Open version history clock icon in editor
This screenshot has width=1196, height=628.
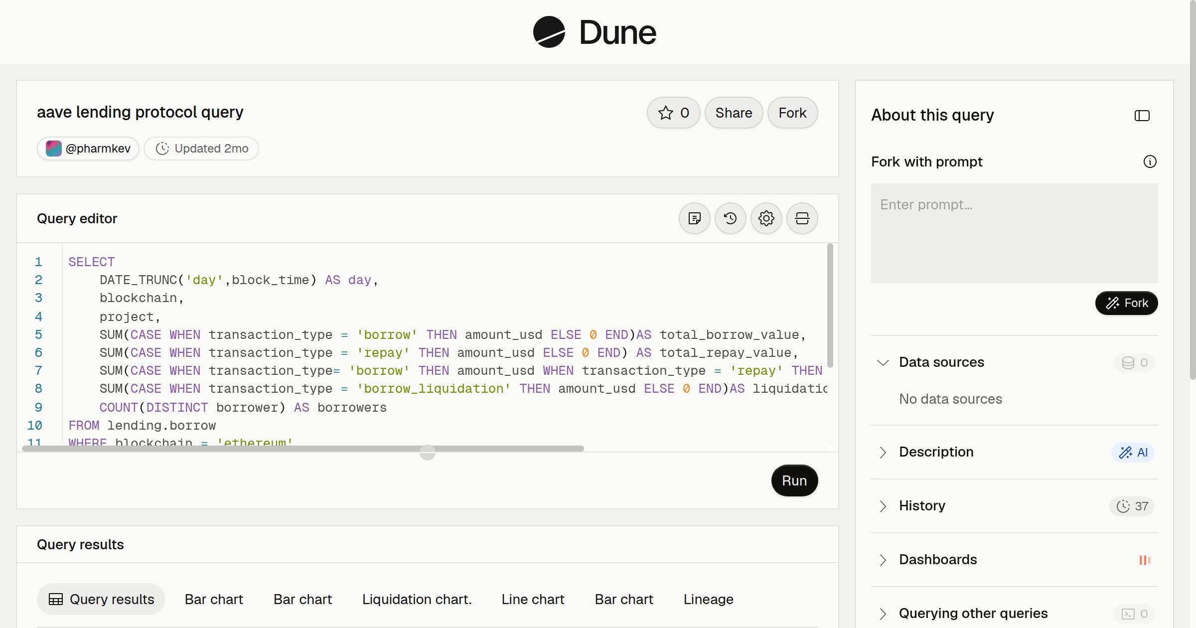(x=730, y=218)
